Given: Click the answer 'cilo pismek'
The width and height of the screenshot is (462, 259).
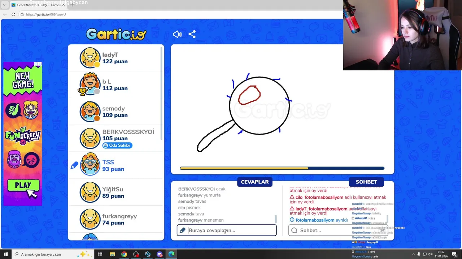Looking at the screenshot, I should coord(189,208).
